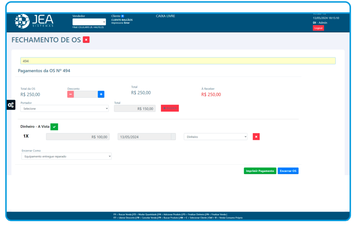Click the R$ 150,00 Total input field

point(135,108)
